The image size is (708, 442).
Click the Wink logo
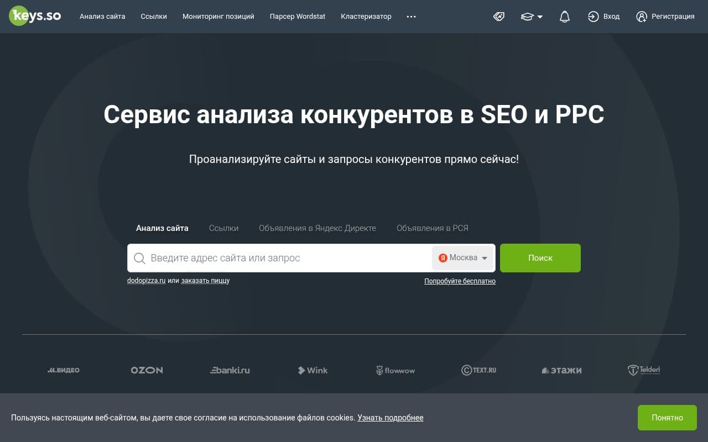click(x=313, y=370)
